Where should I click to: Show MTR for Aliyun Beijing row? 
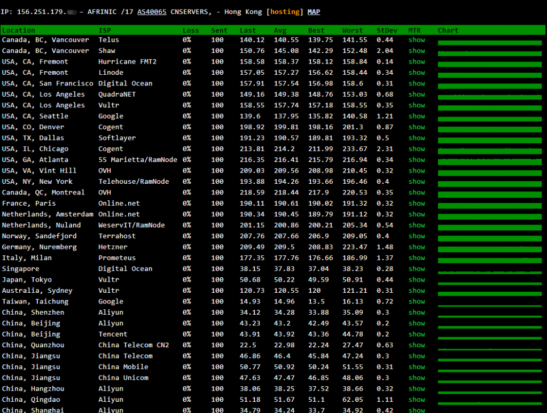click(x=417, y=323)
